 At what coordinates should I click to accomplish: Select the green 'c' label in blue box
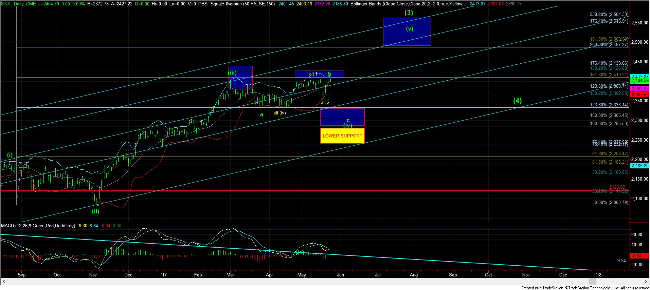coord(348,120)
